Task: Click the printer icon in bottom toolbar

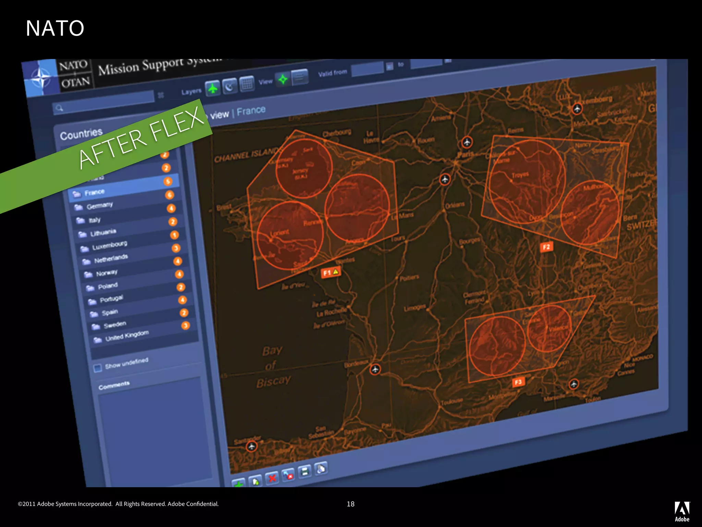Action: 304,472
